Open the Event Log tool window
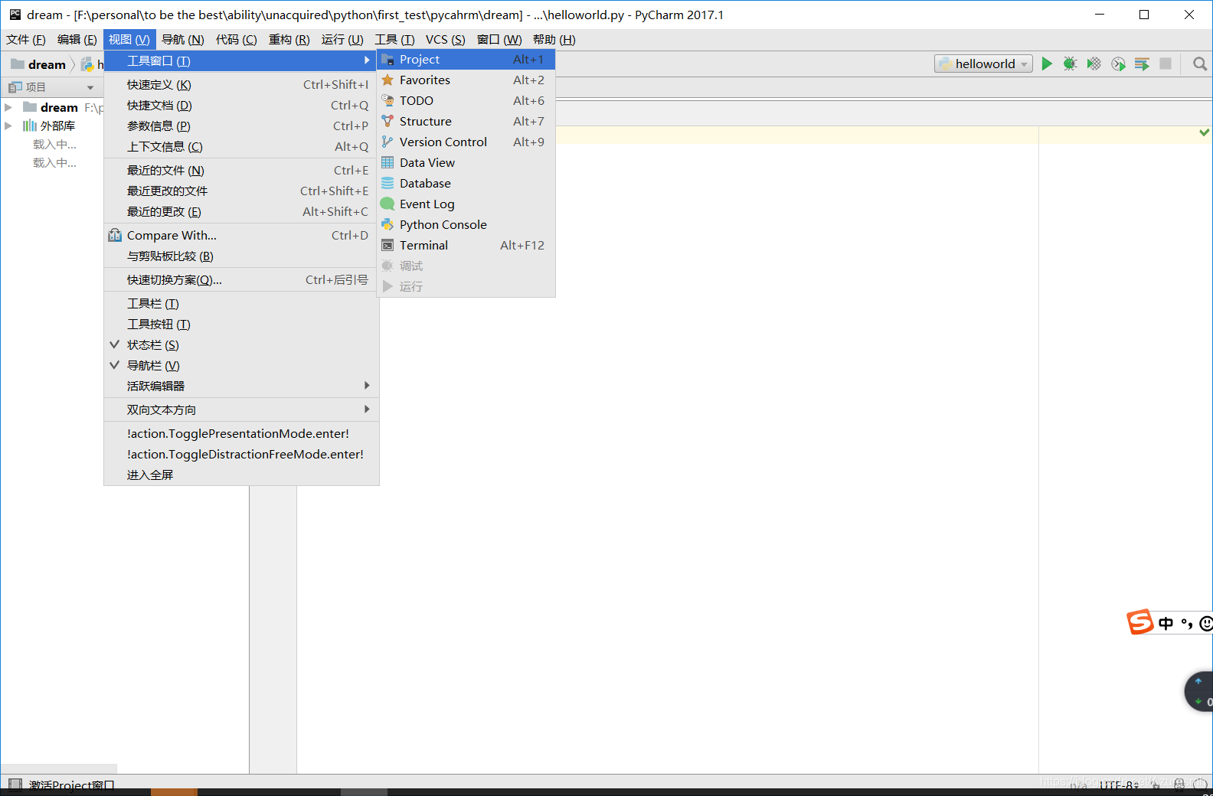This screenshot has height=796, width=1213. [466, 204]
